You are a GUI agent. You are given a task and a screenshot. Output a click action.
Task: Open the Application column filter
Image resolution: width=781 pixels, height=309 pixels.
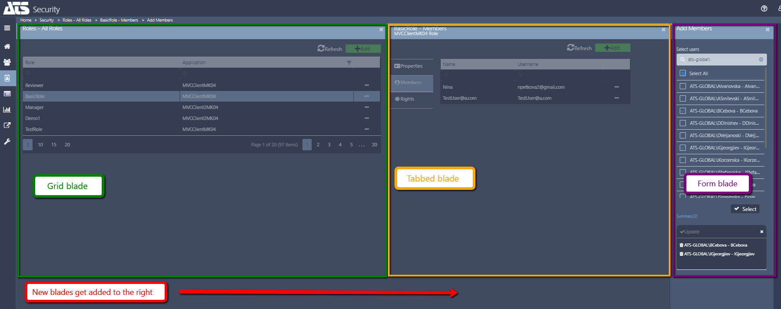[349, 63]
